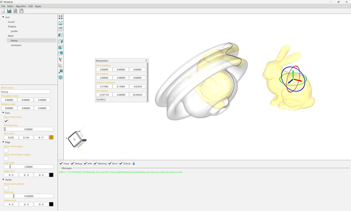Click the Line width slider
Viewport: 351px width, 211px height.
(28, 167)
